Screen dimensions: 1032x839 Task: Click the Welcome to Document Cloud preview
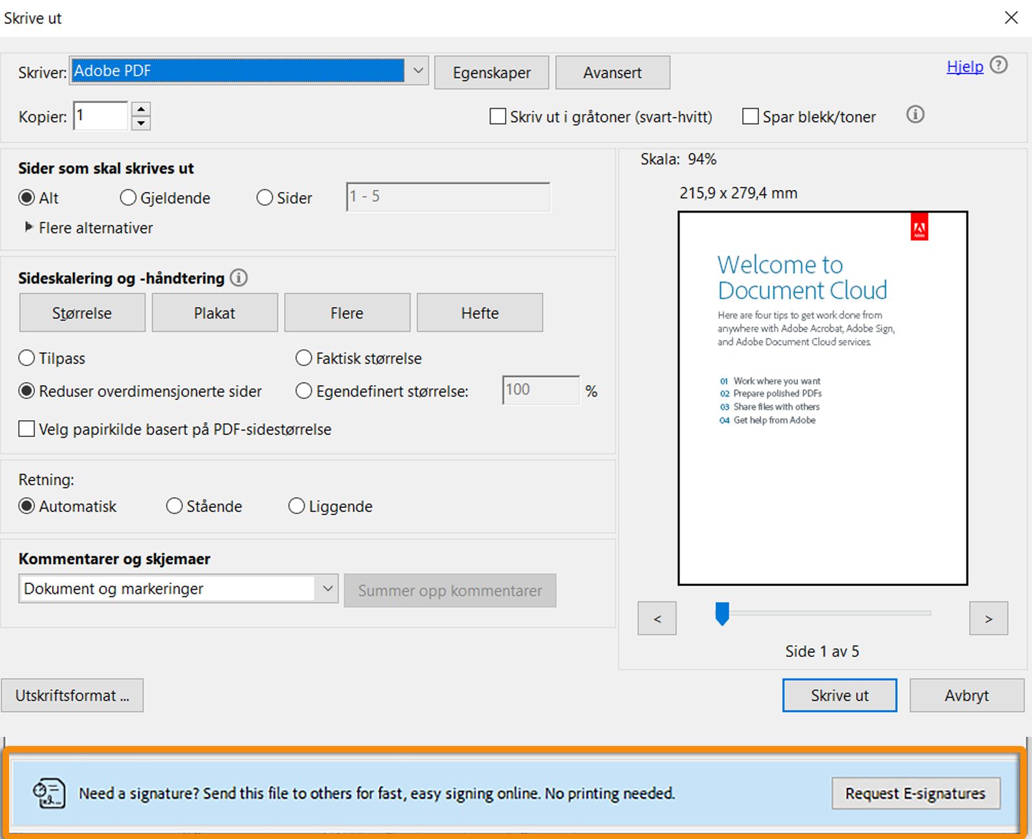click(x=823, y=398)
